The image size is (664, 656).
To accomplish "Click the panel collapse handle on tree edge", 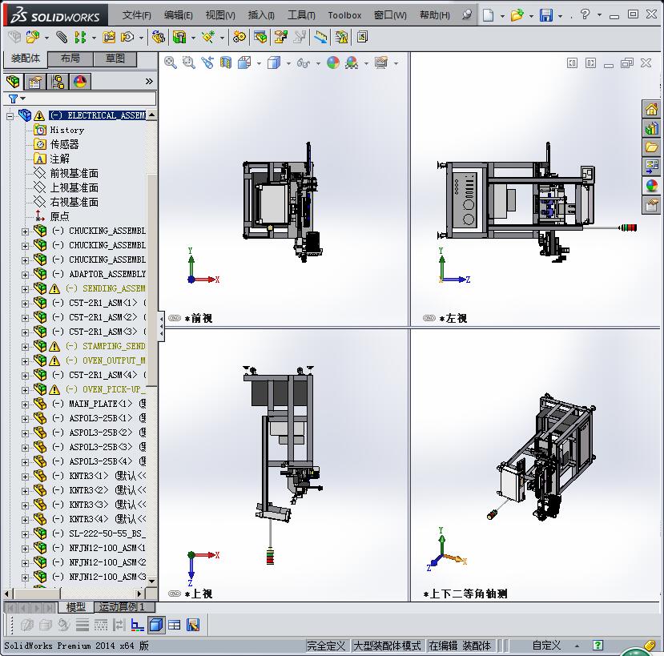I will point(161,326).
